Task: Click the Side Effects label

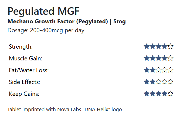Action: [x=25, y=82]
